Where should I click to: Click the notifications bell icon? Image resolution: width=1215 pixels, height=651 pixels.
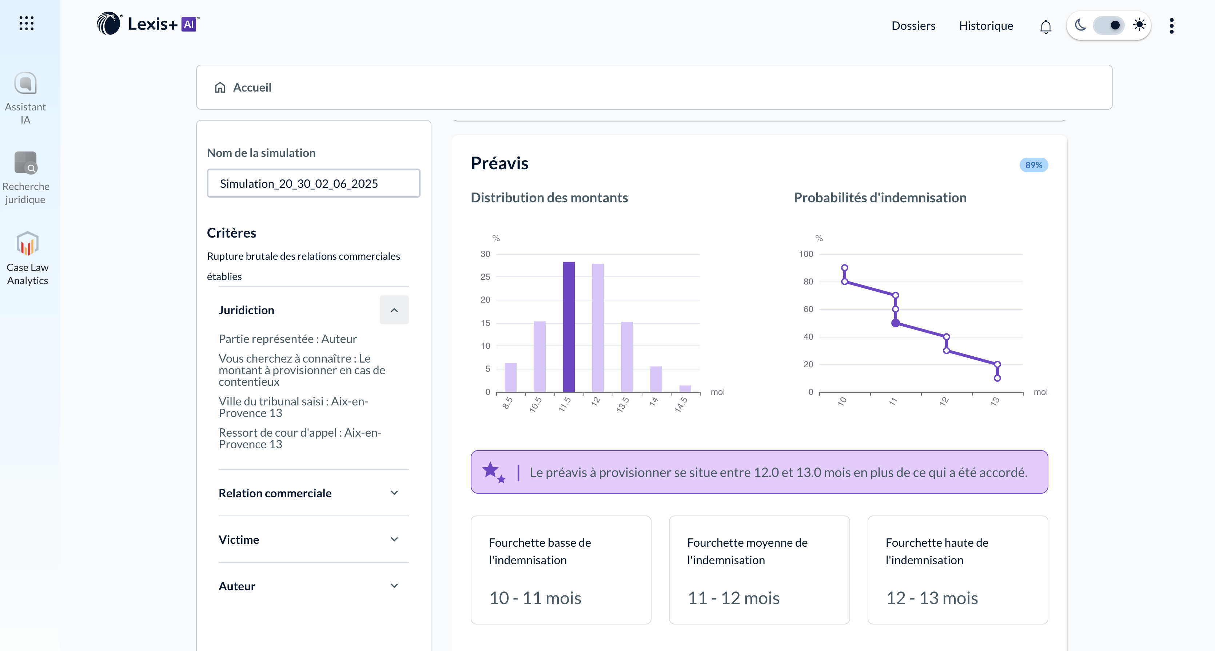[x=1045, y=27]
